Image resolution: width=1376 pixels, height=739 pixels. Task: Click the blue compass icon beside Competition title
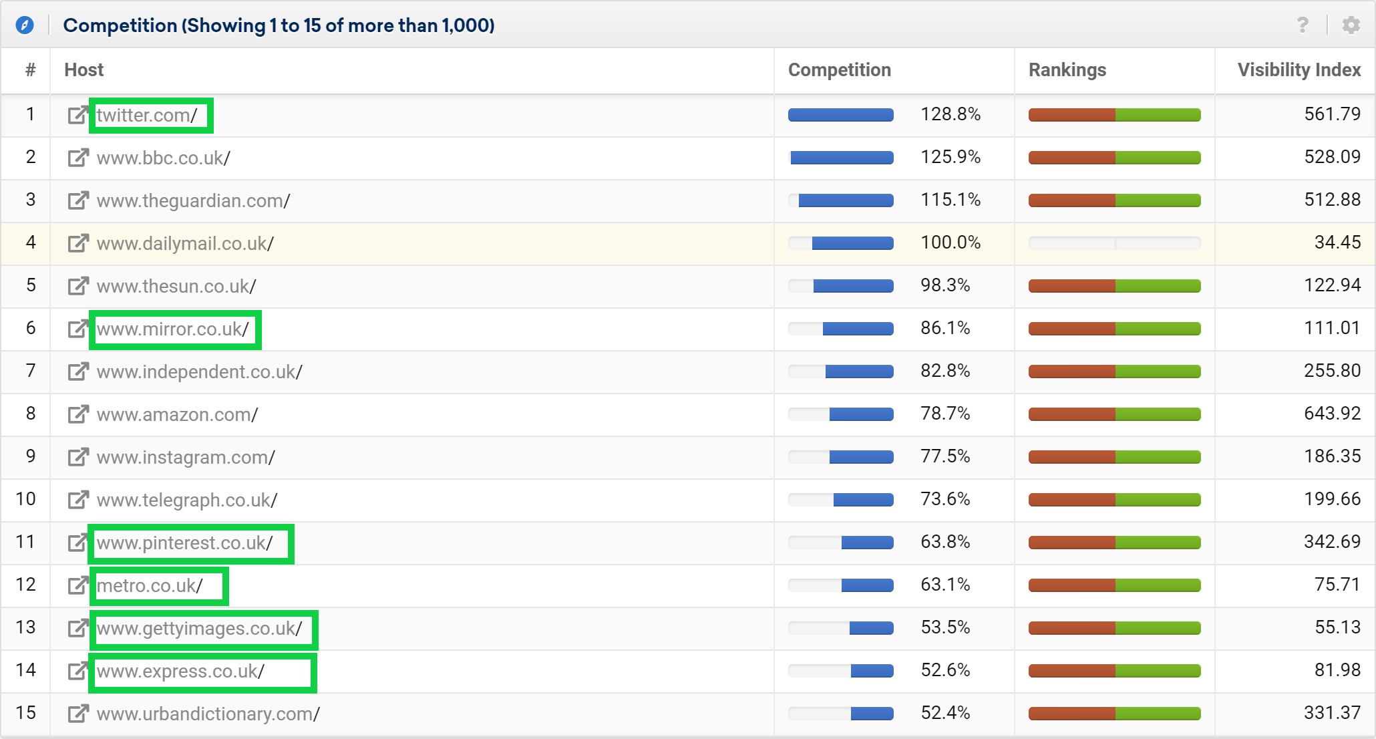click(25, 25)
